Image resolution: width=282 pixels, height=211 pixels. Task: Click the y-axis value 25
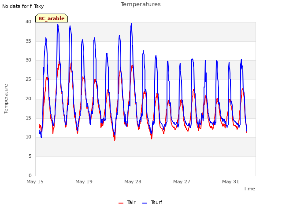(28, 79)
